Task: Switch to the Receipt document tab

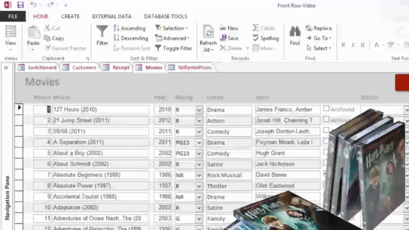Action: click(x=116, y=68)
